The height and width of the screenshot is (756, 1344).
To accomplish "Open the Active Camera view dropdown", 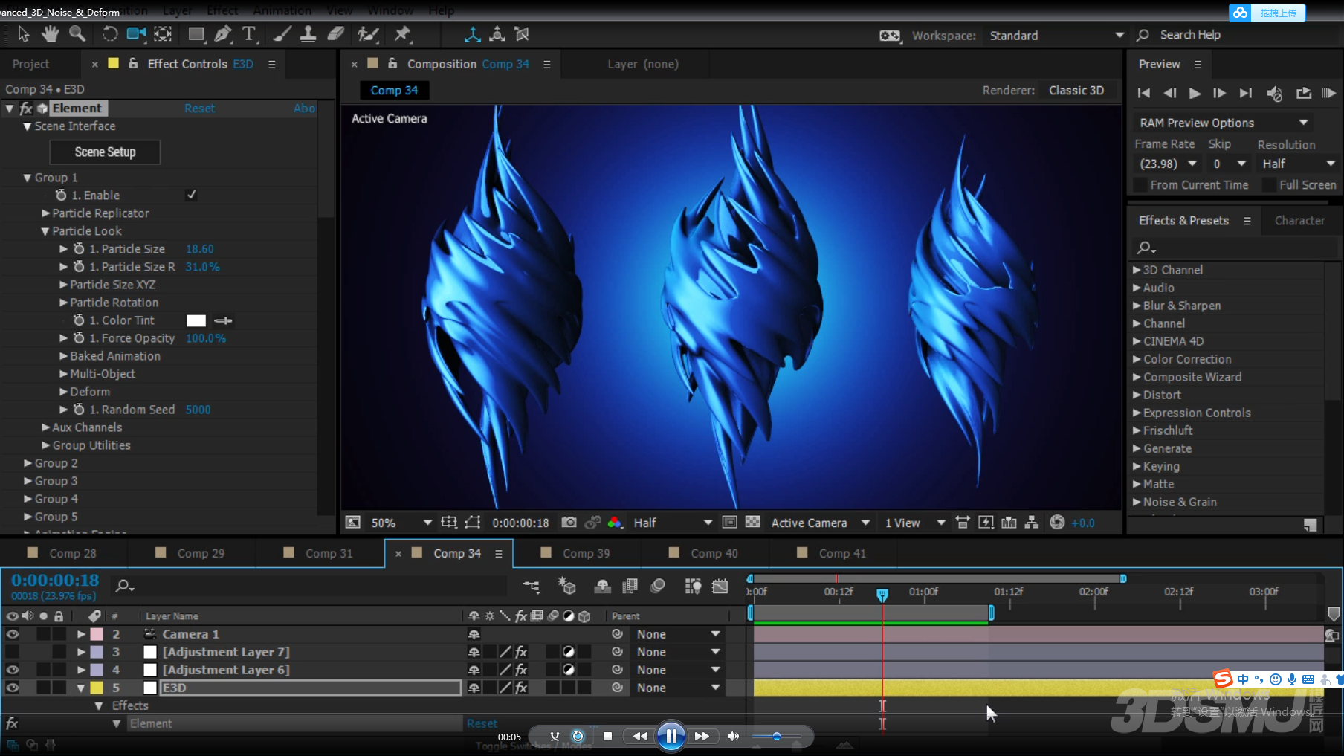I will tap(820, 523).
